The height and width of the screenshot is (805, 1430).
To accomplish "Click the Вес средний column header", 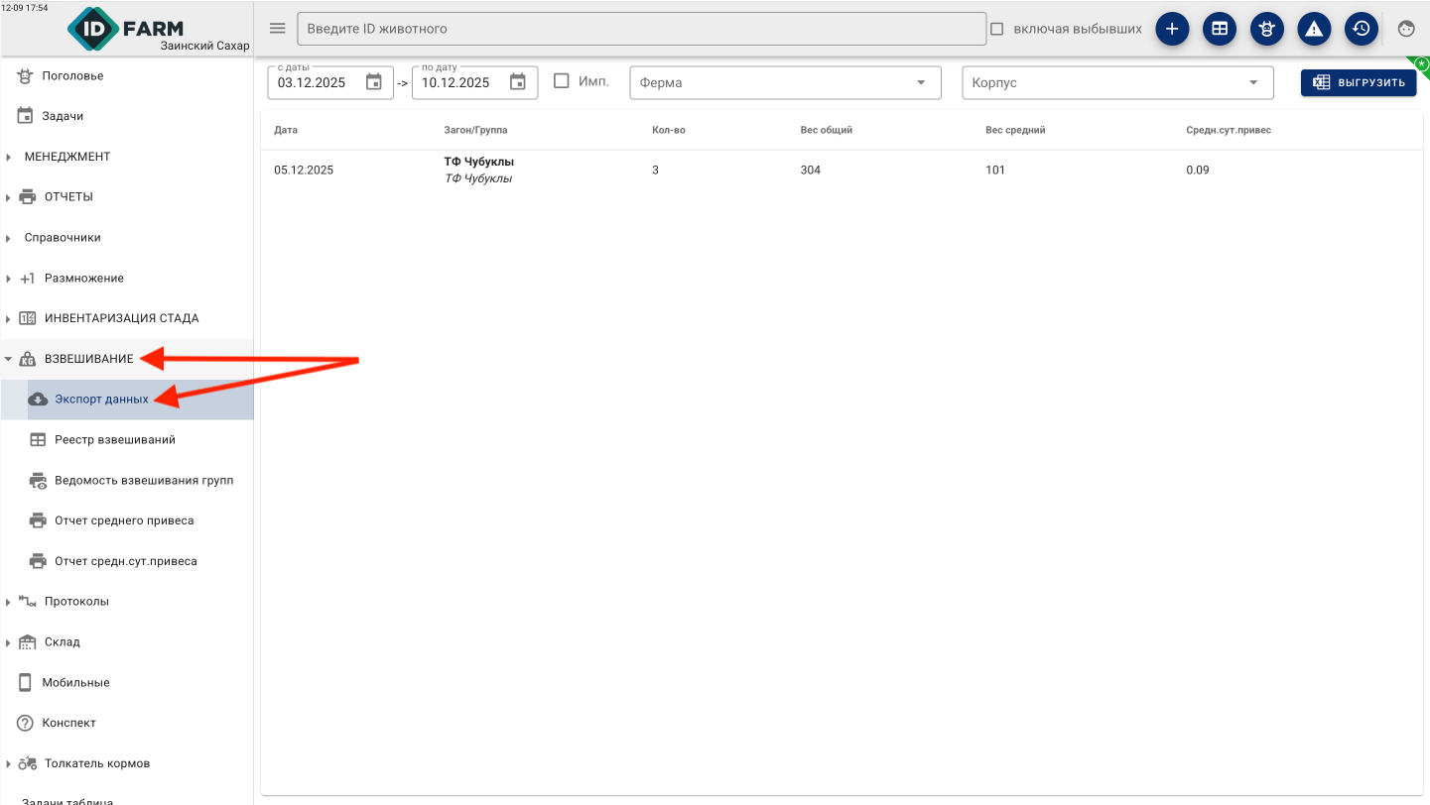I will coord(1015,131).
